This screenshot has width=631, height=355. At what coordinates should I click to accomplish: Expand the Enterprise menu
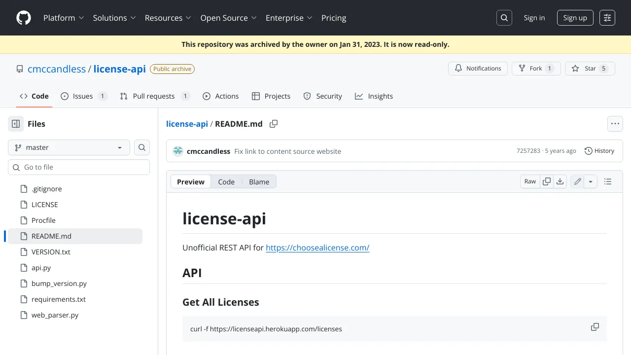[289, 18]
